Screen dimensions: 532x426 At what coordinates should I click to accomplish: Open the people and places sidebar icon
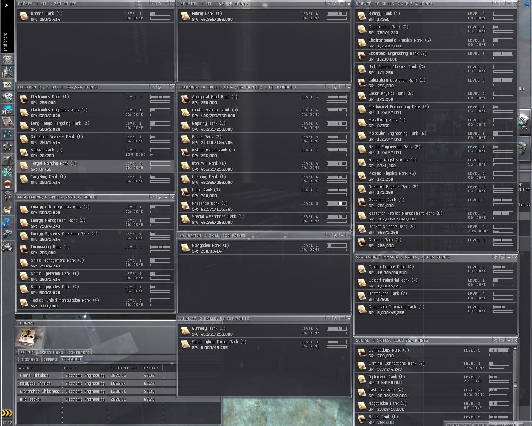pyautogui.click(x=7, y=72)
